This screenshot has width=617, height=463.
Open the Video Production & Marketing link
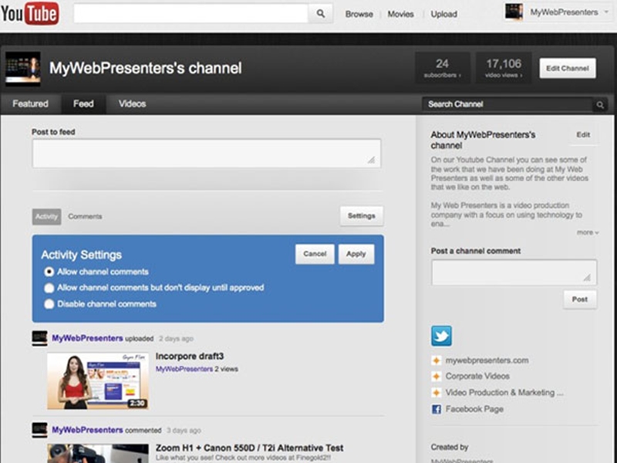pos(504,393)
